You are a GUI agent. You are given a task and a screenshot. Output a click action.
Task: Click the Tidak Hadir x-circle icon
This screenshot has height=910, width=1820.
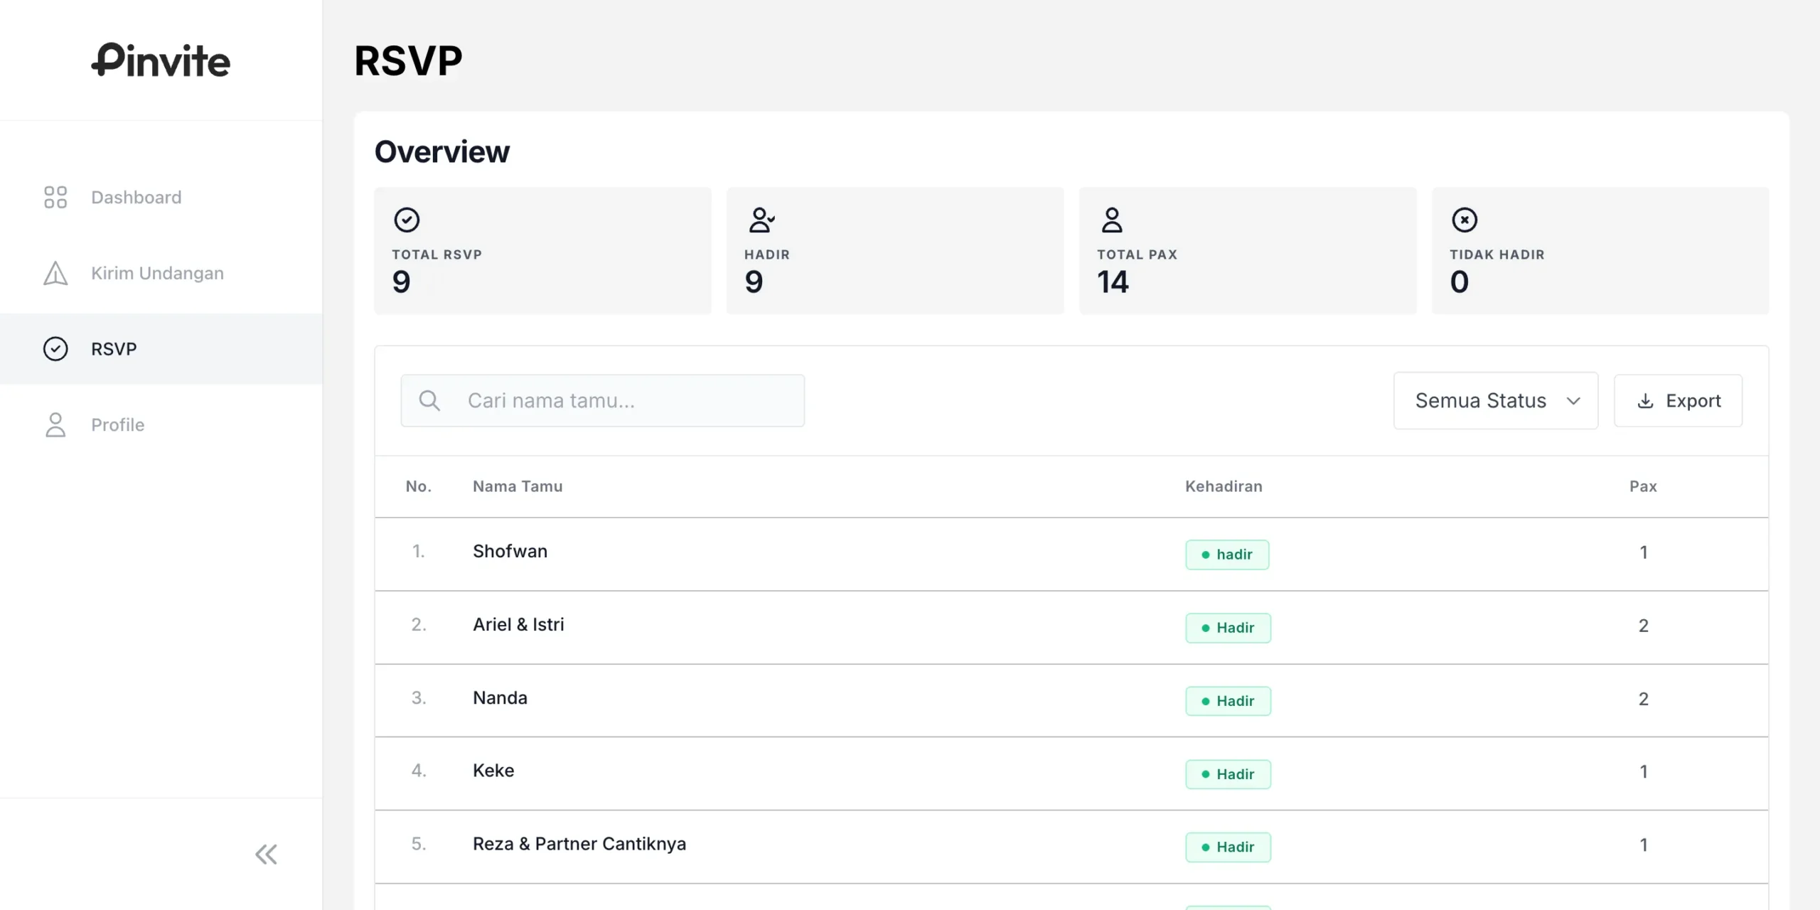[1465, 220]
